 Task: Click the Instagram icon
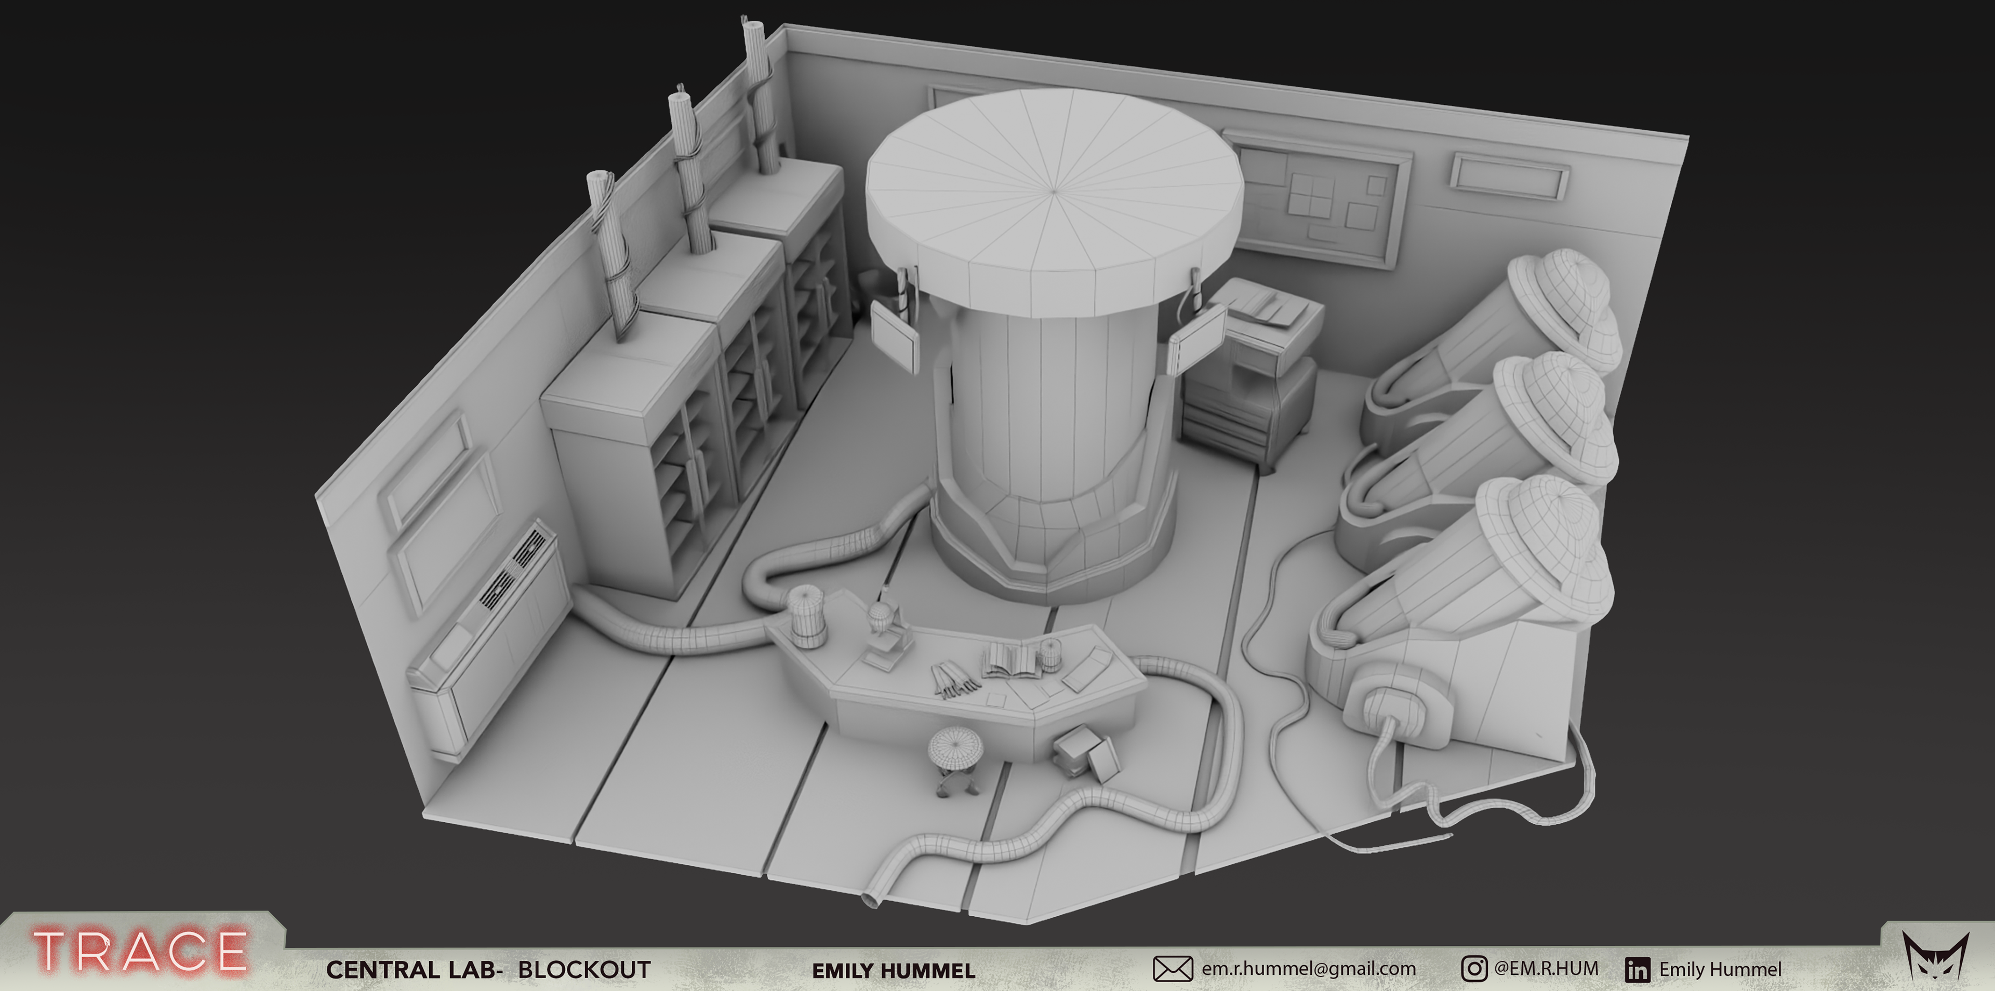(x=1474, y=969)
